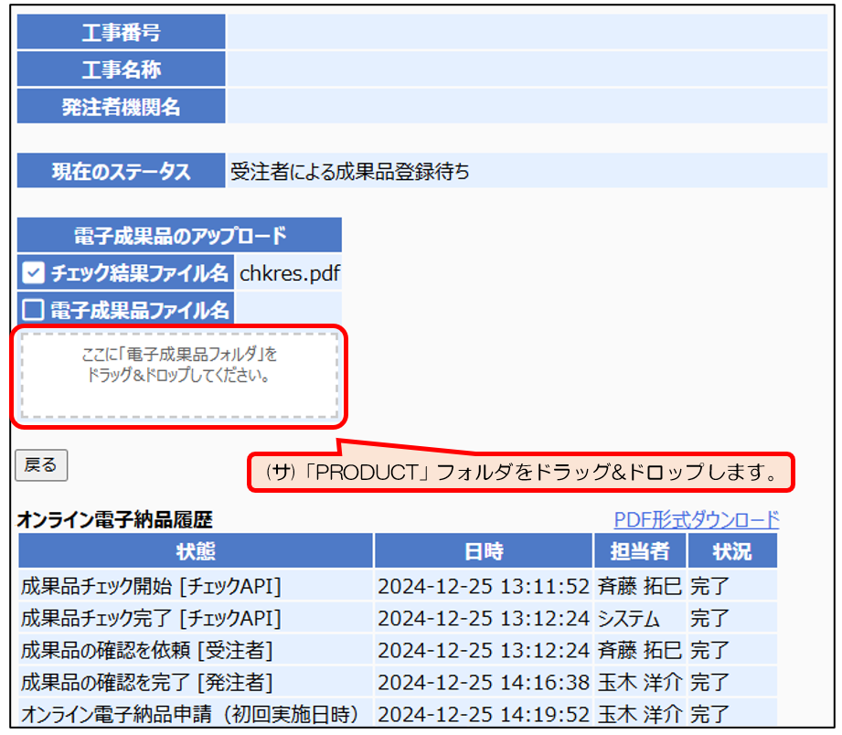Tick the 電子成果品ファイル名 checkbox

tap(33, 309)
